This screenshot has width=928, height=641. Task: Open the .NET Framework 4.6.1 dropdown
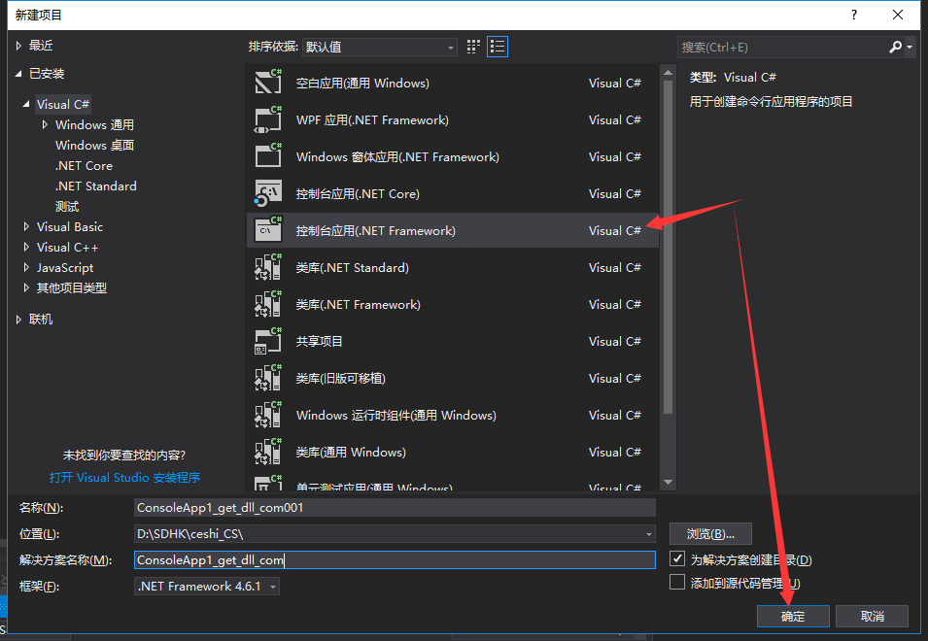[272, 585]
